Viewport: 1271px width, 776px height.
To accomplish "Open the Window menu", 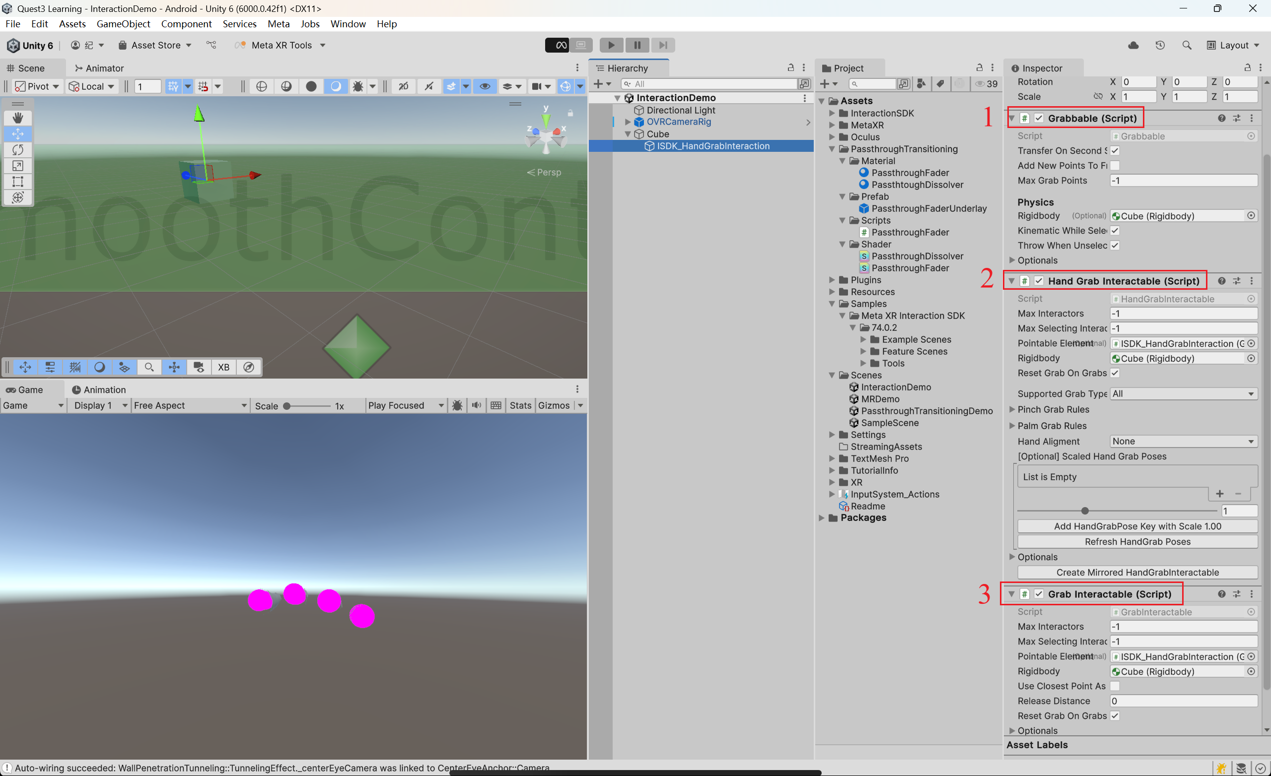I will pos(348,24).
